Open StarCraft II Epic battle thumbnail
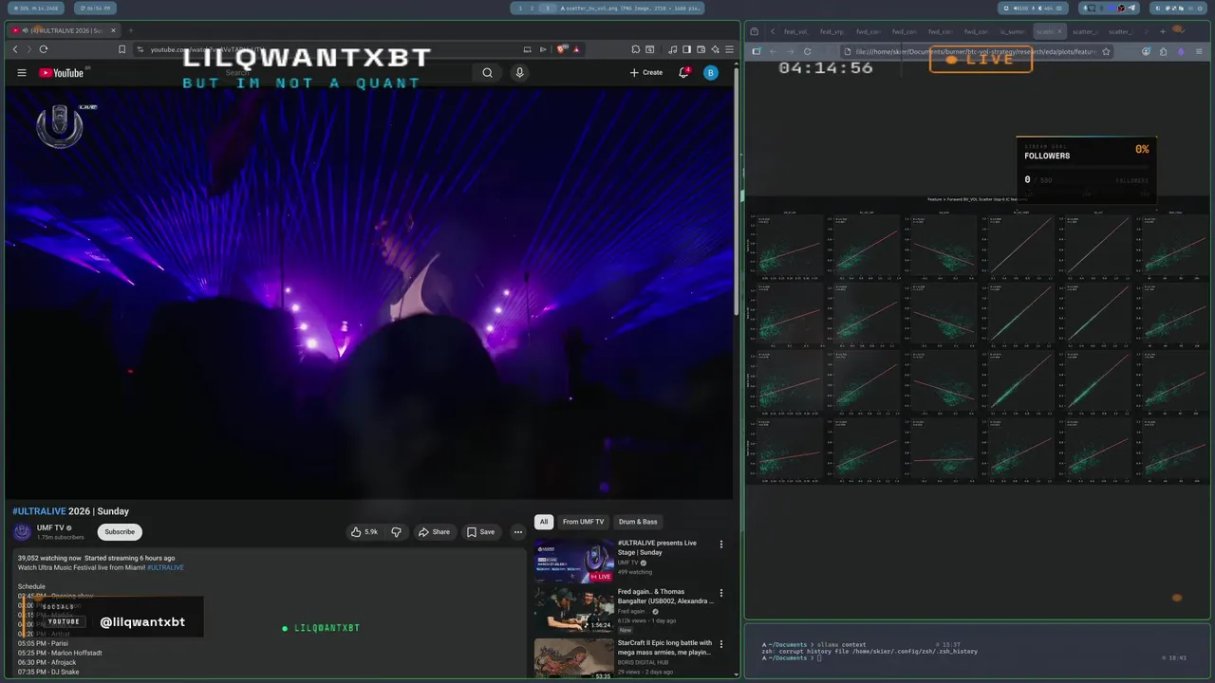Viewport: 1215px width, 683px height. tap(573, 658)
